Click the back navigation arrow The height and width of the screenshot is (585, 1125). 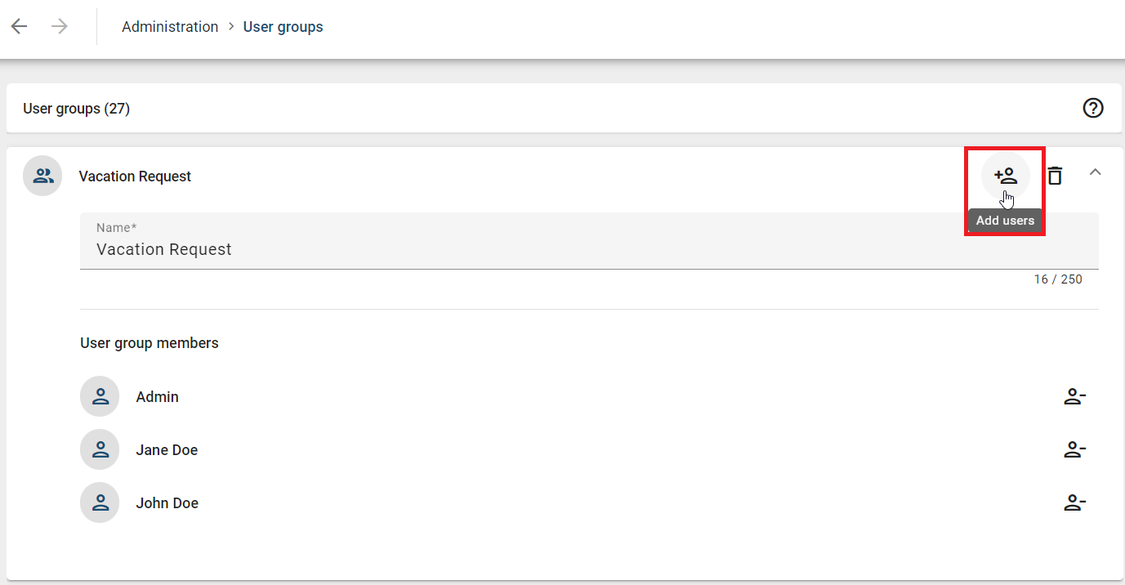[19, 26]
